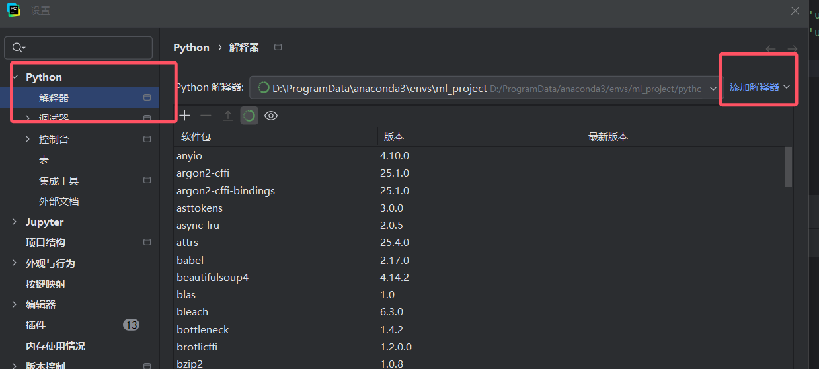Click project-level icon on 项目结构 row
This screenshot has height=369, width=819.
point(147,242)
